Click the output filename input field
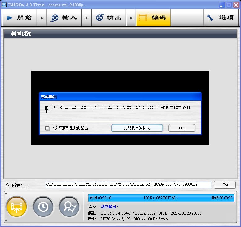The image size is (241, 227). click(x=128, y=185)
